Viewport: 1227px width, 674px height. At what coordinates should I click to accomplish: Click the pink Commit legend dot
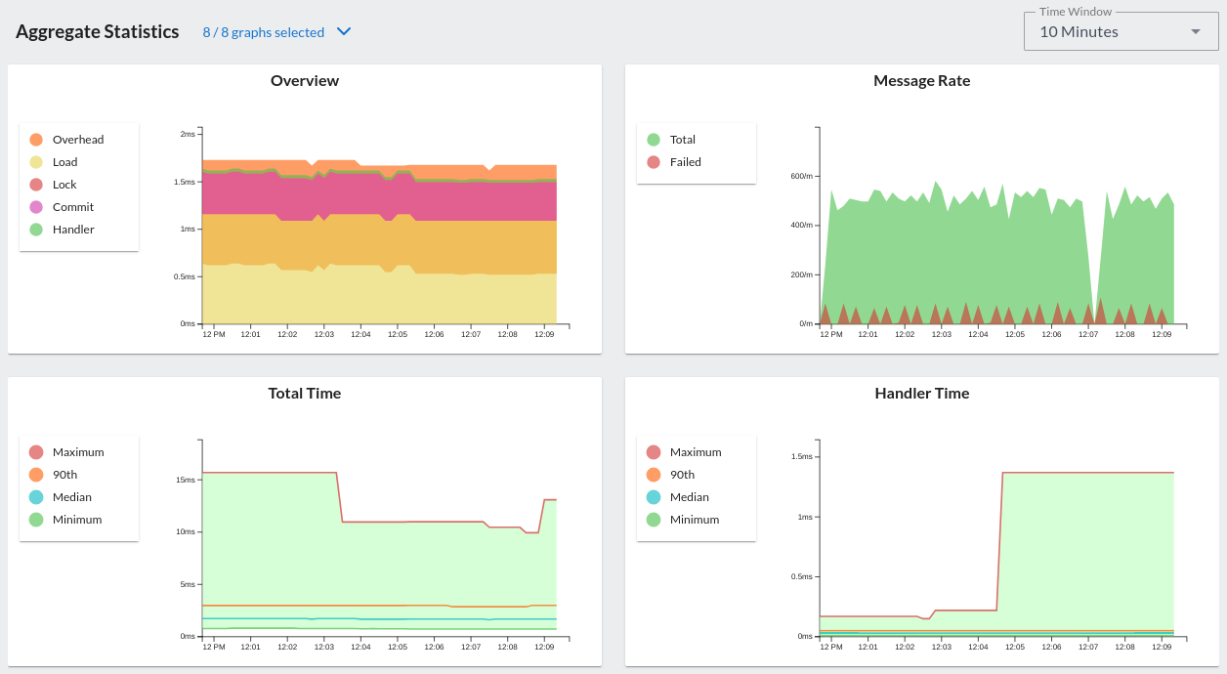pyautogui.click(x=36, y=207)
